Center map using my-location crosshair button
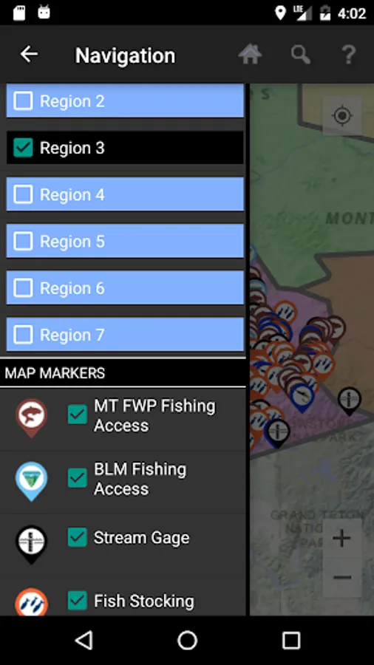The height and width of the screenshot is (665, 374). pyautogui.click(x=343, y=116)
